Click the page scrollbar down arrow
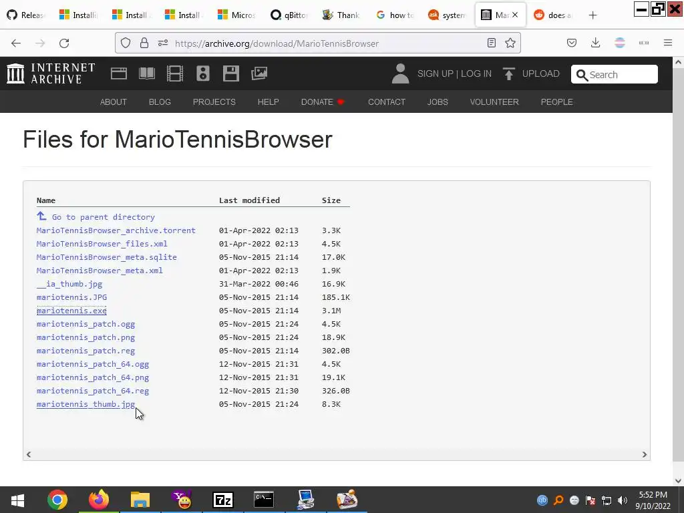 pos(678,481)
